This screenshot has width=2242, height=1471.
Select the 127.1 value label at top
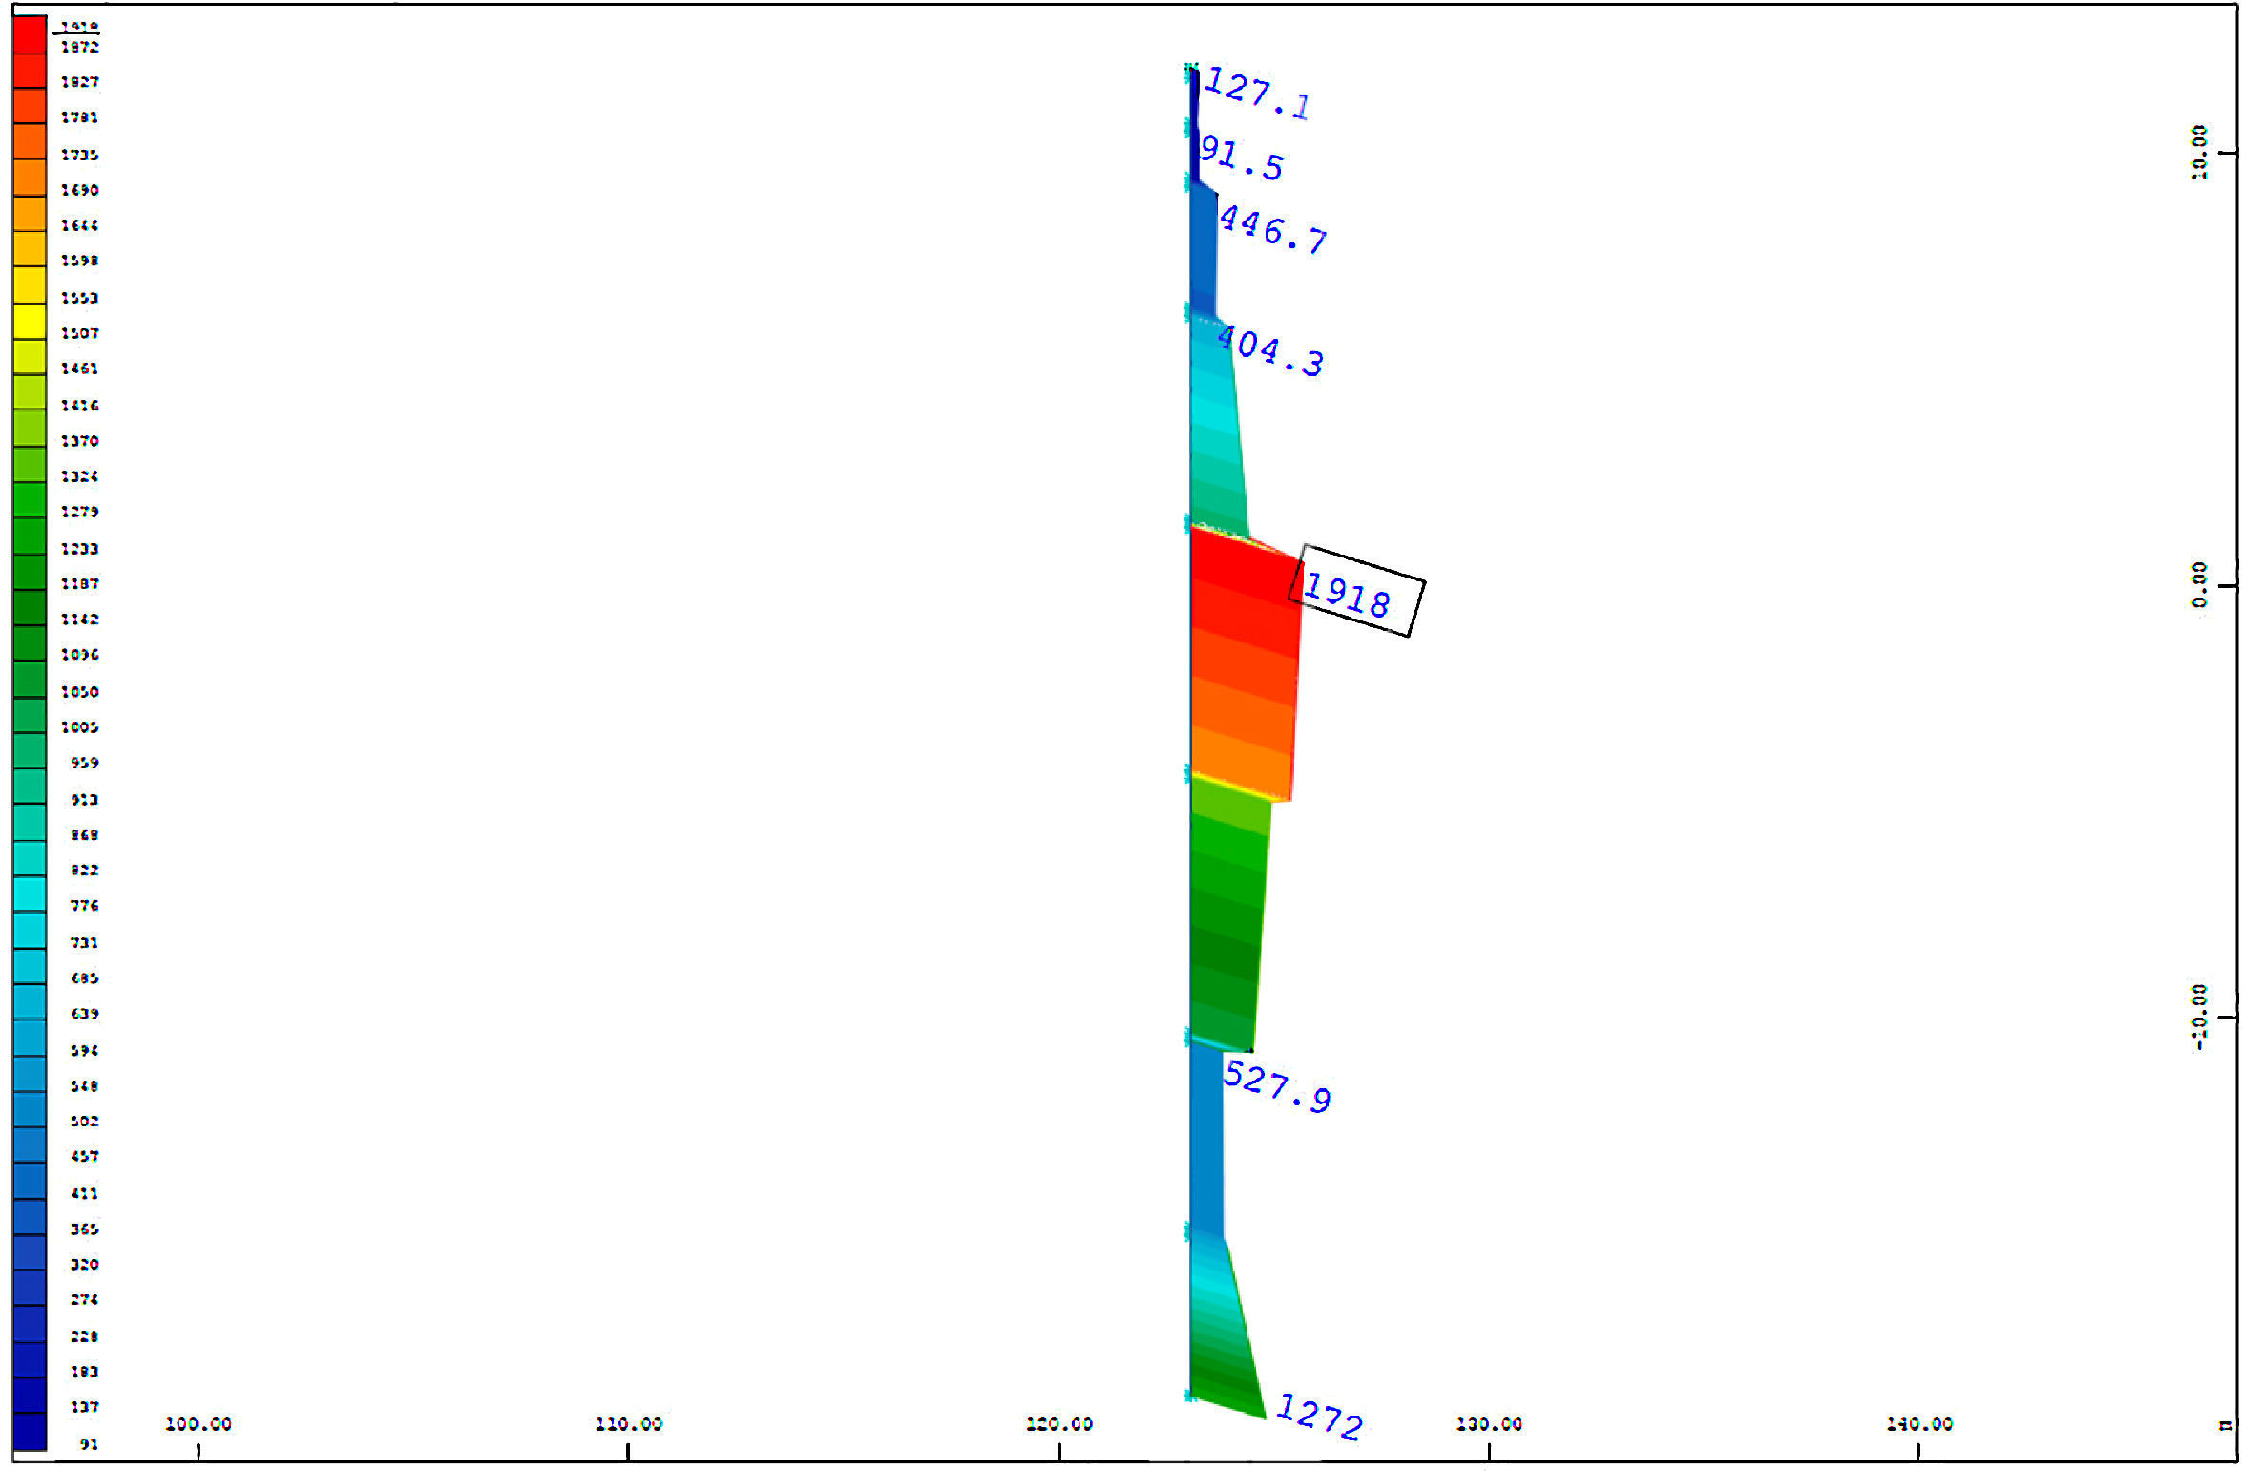coord(1255,93)
